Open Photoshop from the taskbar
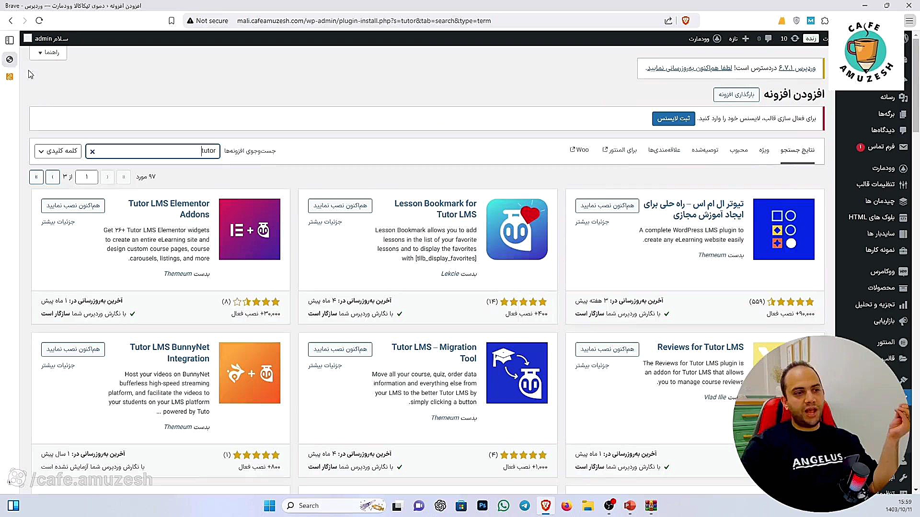Viewport: 920px width, 517px height. (x=483, y=506)
